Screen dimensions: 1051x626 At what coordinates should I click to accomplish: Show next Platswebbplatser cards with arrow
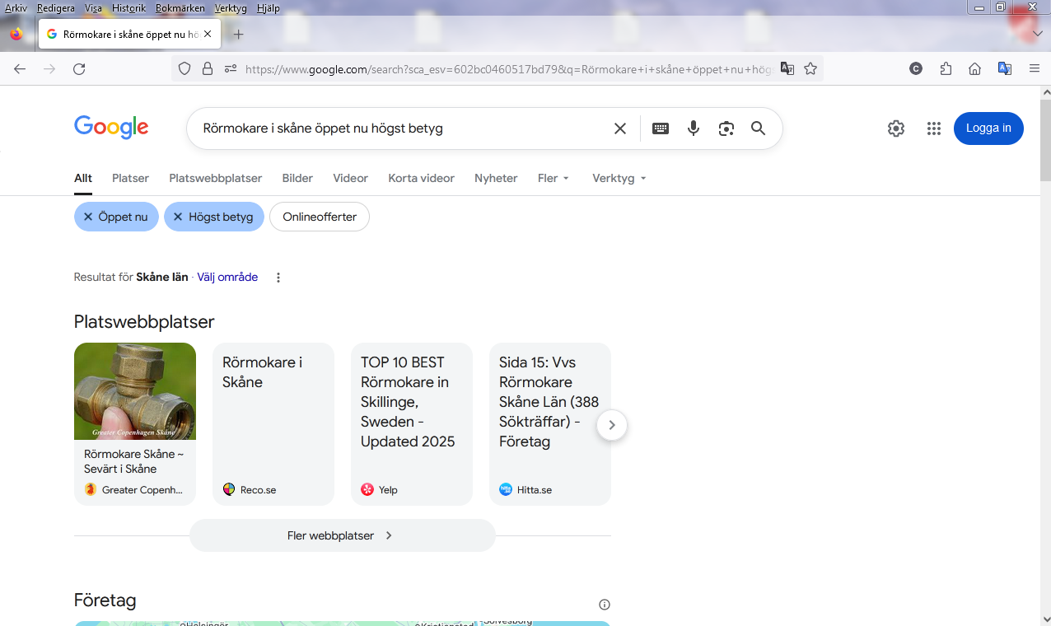click(x=611, y=425)
